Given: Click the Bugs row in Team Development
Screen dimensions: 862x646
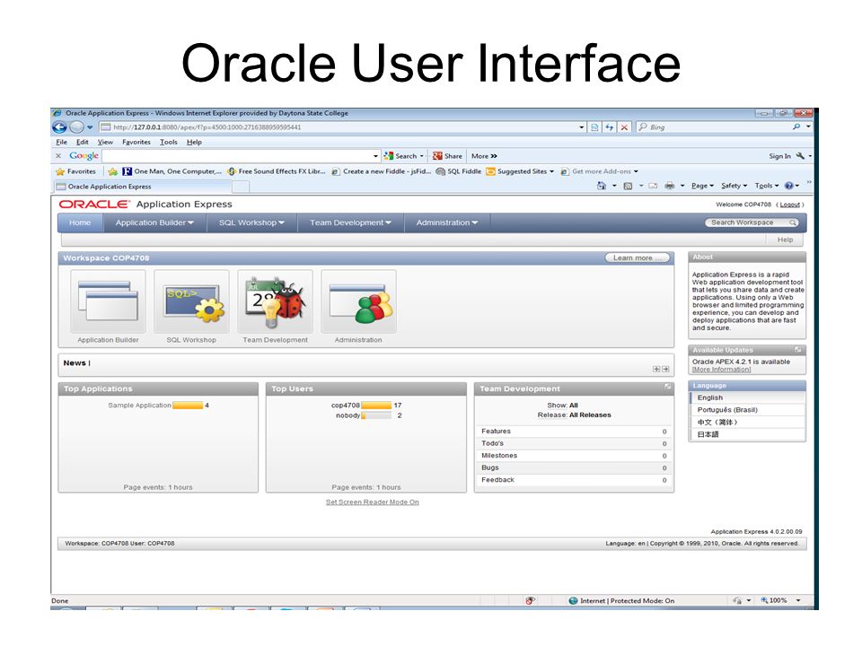Looking at the screenshot, I should 575,467.
